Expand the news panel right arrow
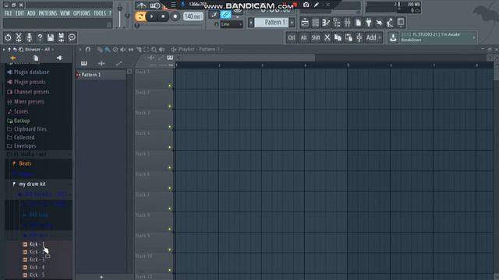Screen dimensions: 499x280 pos(474,38)
